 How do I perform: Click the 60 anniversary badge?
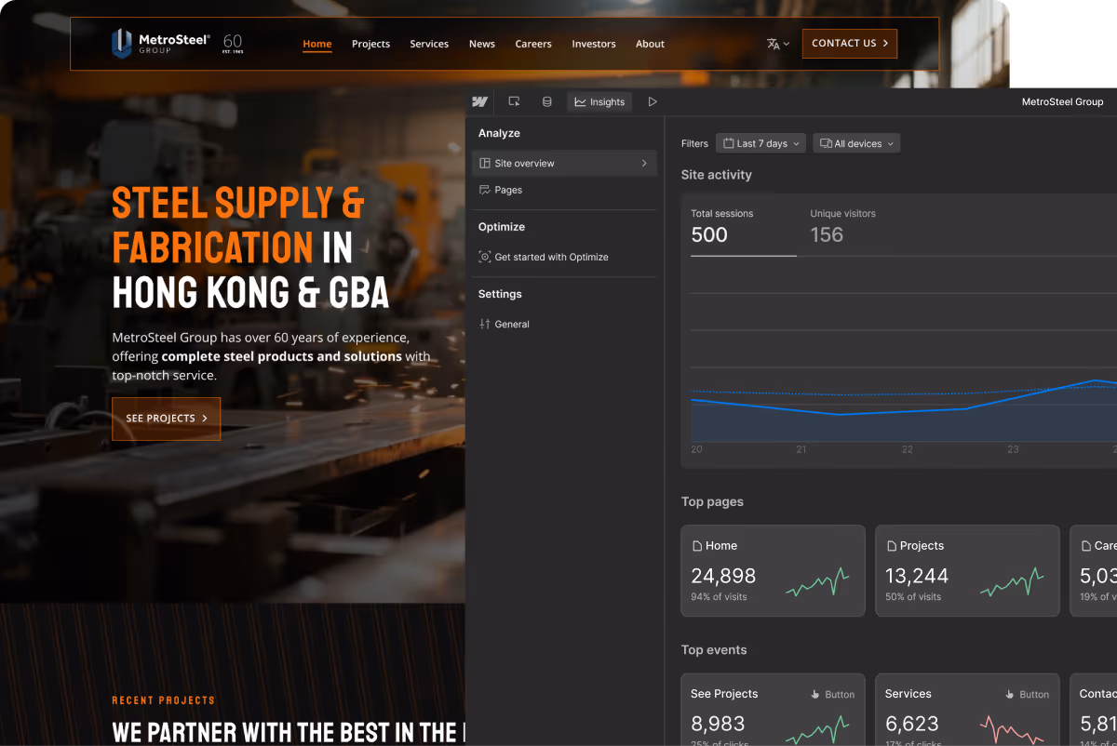233,44
